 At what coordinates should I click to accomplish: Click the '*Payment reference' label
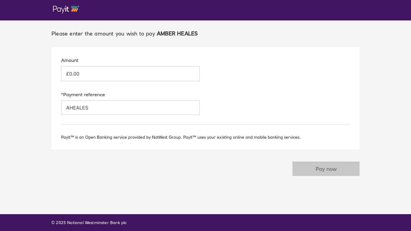[x=83, y=94]
